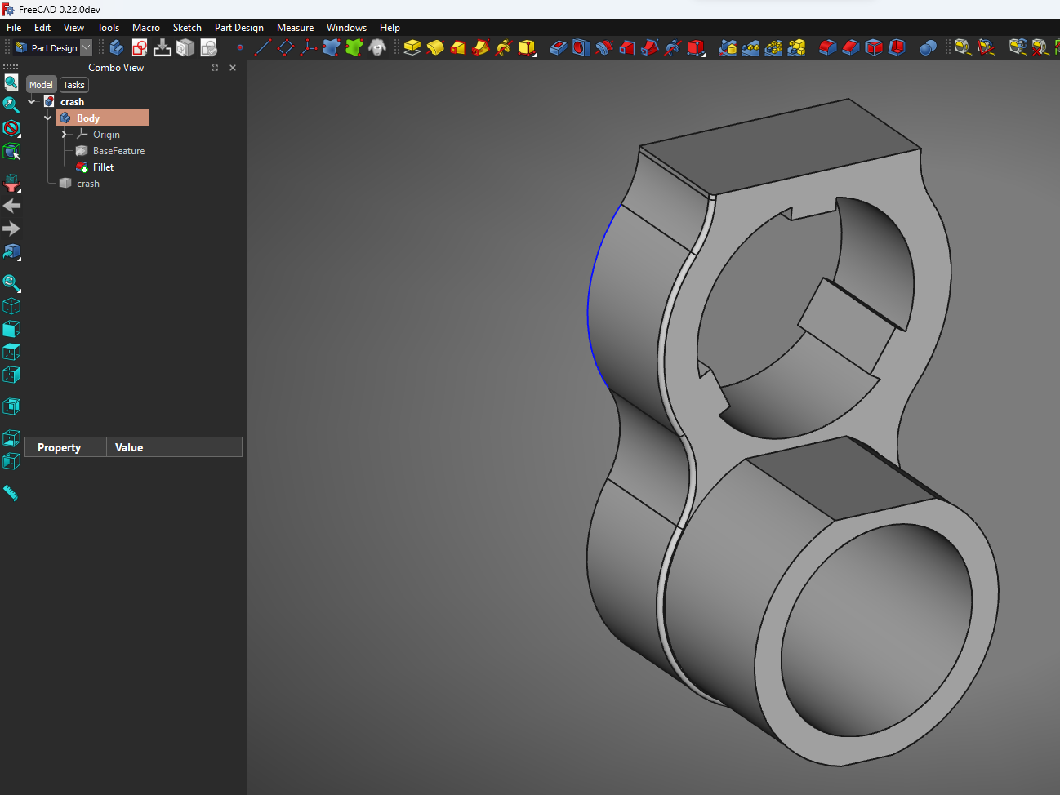The width and height of the screenshot is (1060, 795).
Task: Mirror a feature with the Mirrored tool
Action: [727, 47]
